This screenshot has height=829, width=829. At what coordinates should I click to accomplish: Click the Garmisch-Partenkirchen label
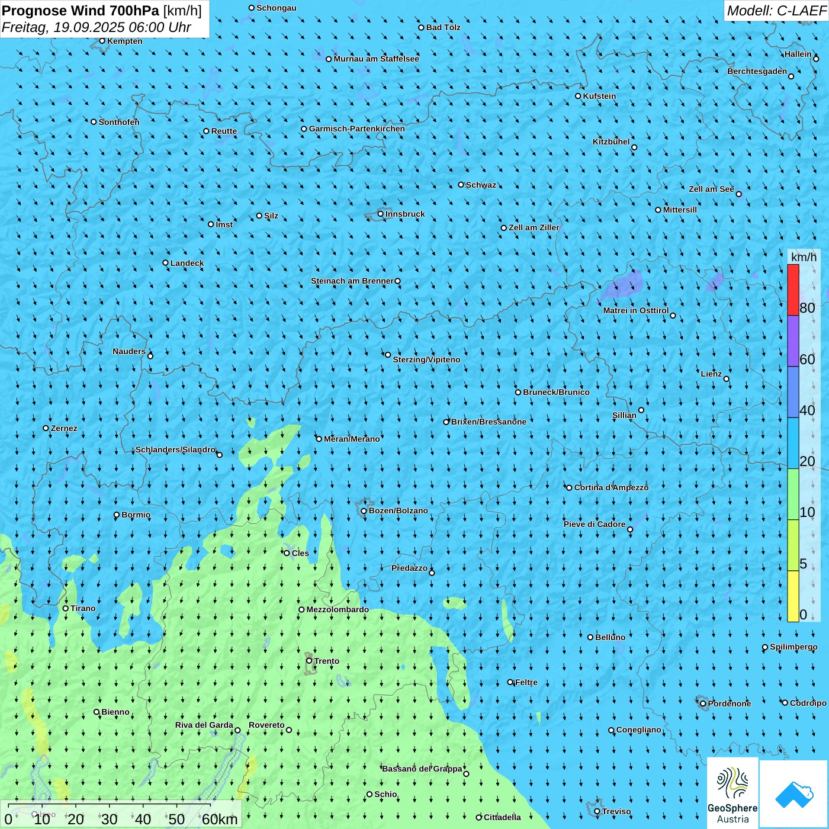click(x=357, y=128)
